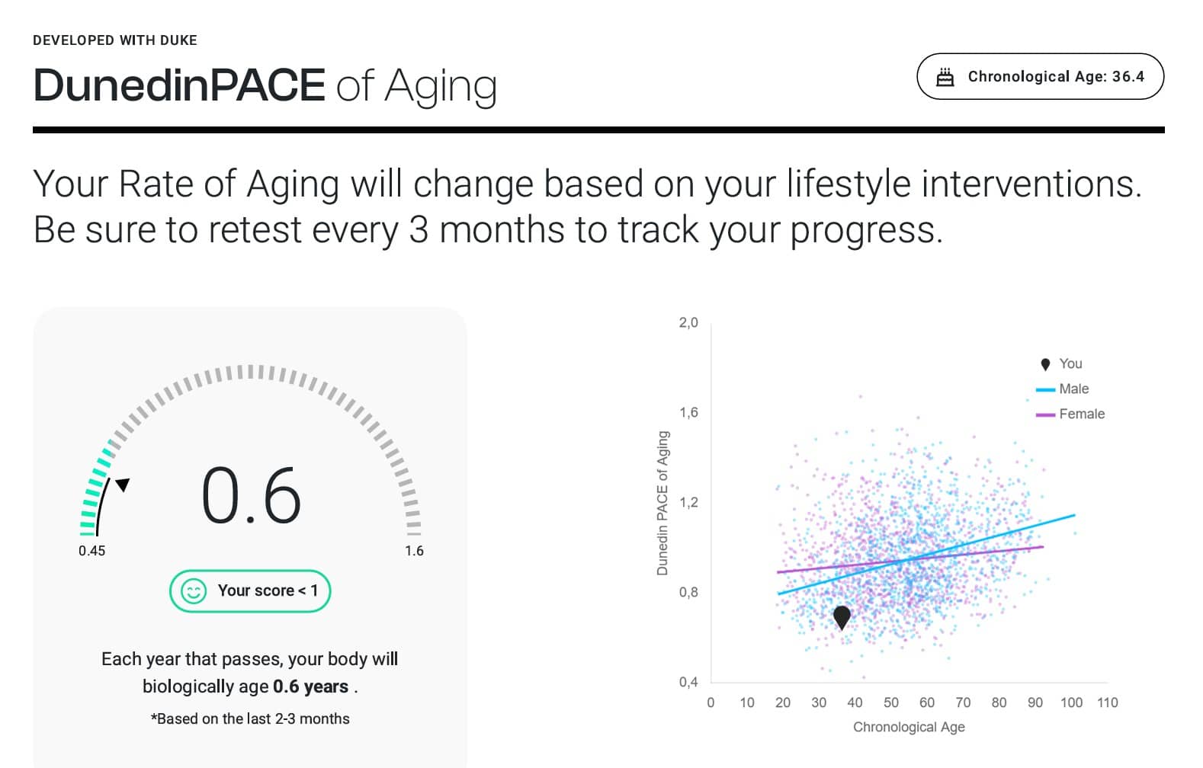Click the large 0.6 score number

point(251,496)
